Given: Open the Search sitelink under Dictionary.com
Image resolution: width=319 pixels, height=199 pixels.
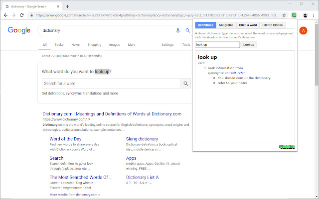Looking at the screenshot, I should (x=56, y=158).
